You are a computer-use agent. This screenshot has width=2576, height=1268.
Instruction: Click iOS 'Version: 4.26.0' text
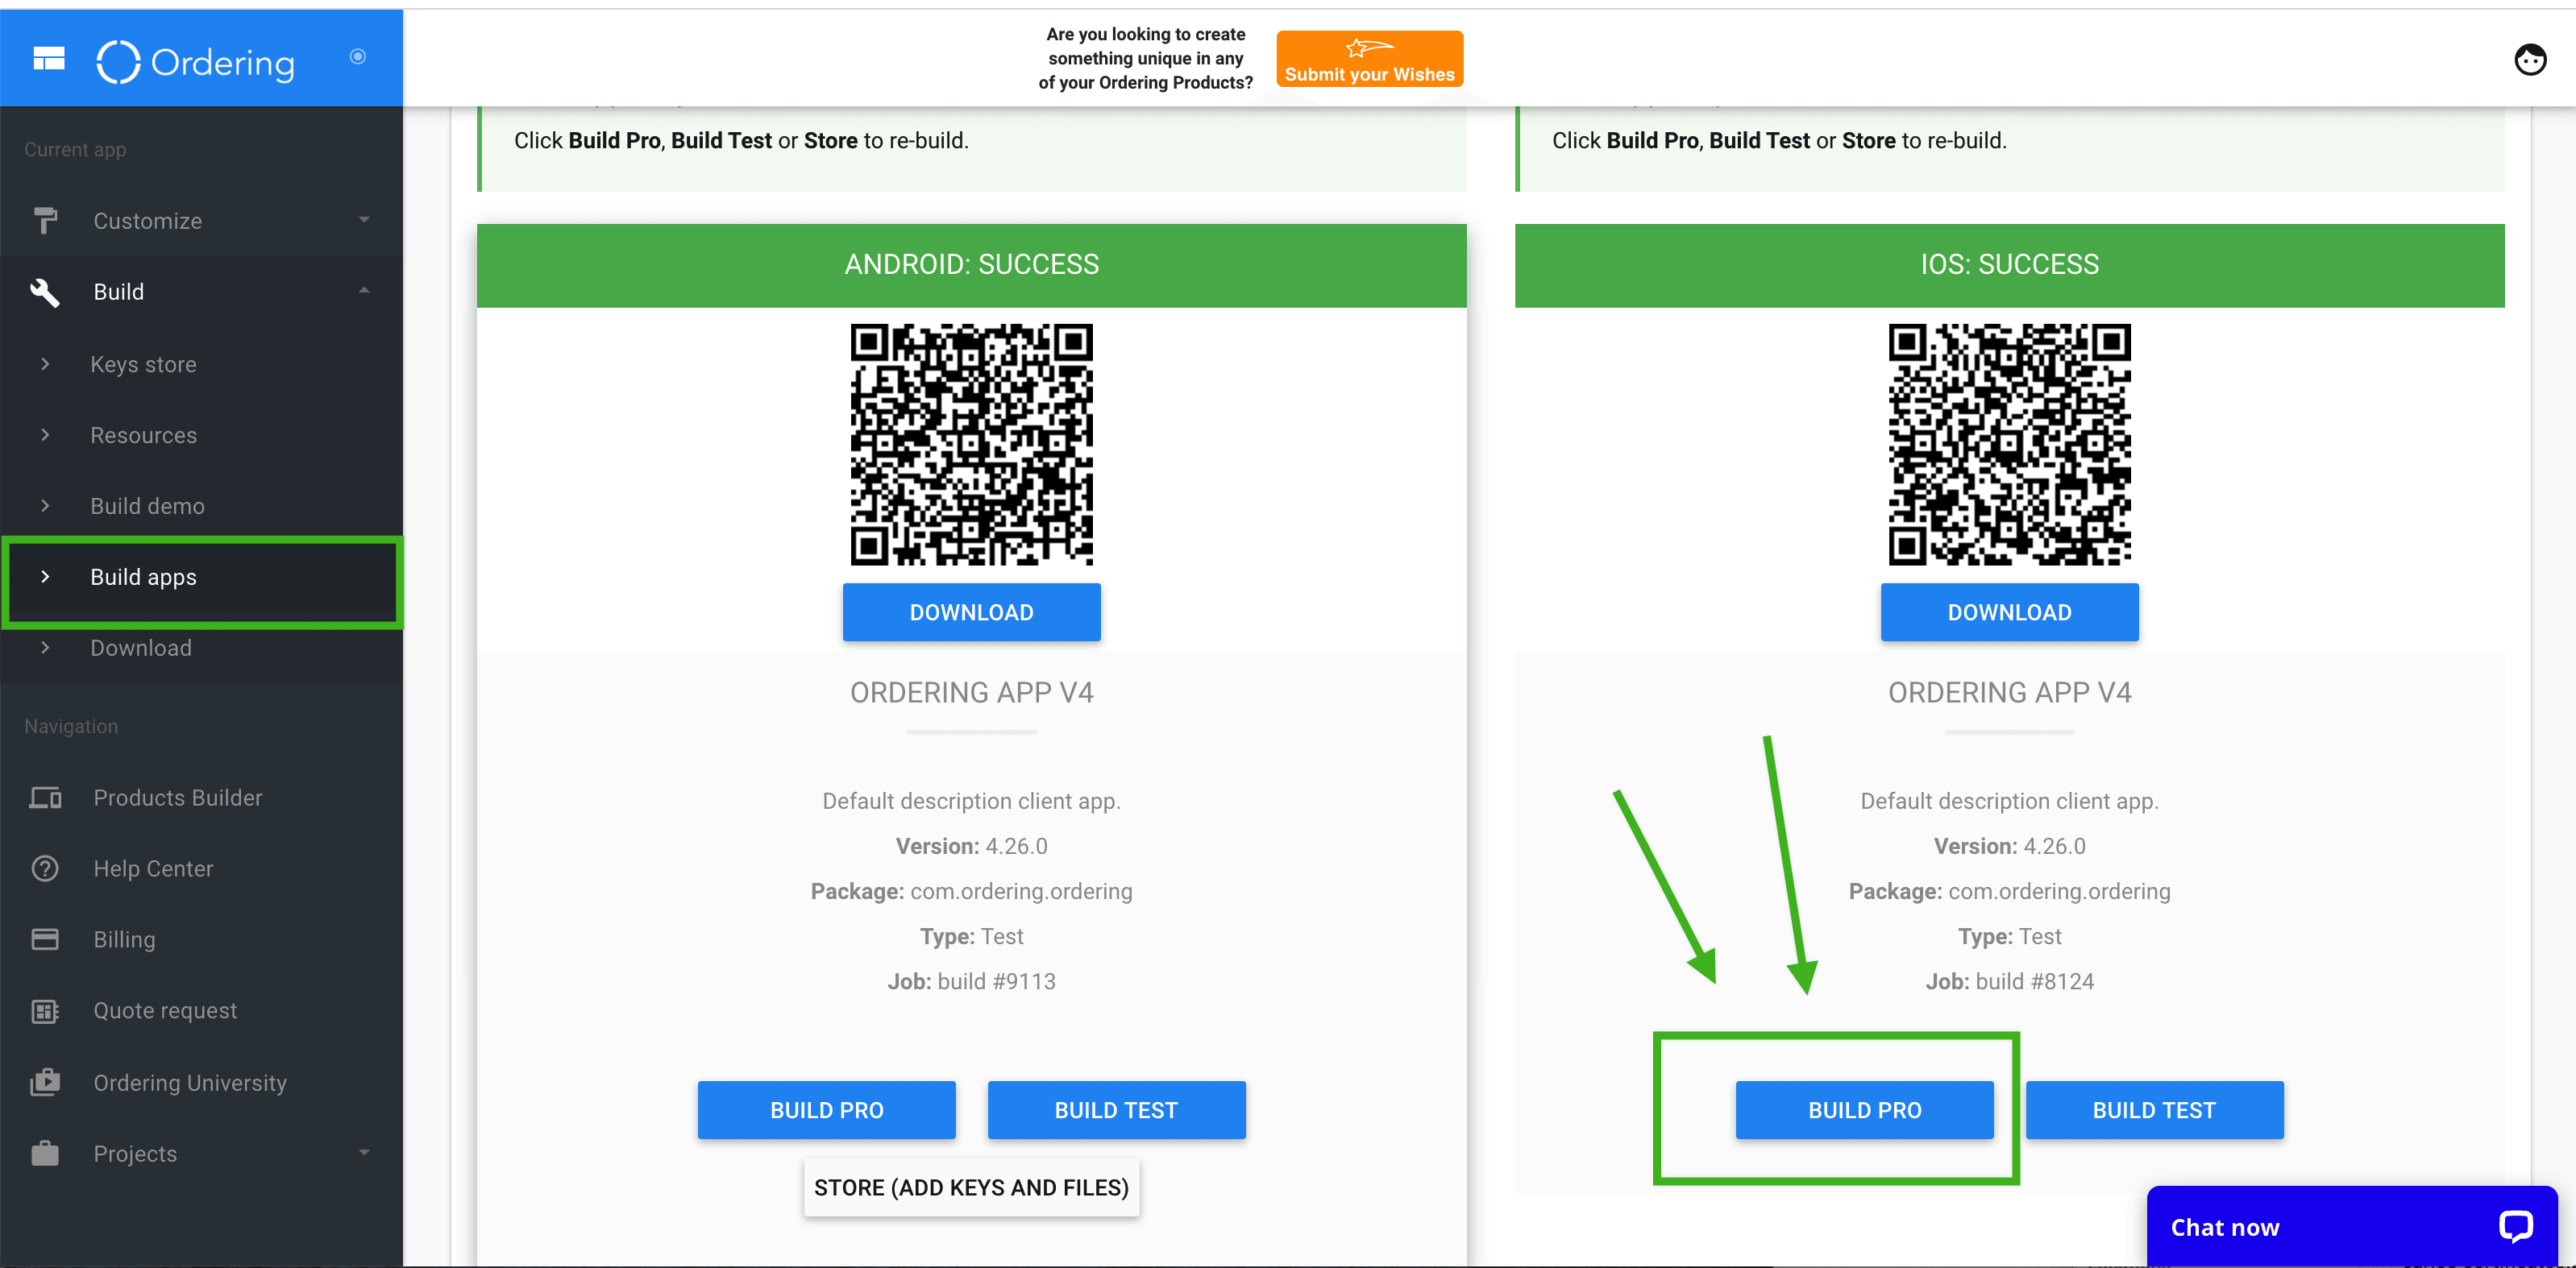tap(2009, 847)
